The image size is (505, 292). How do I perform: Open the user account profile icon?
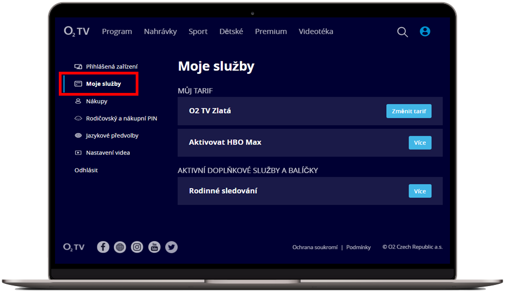click(x=425, y=32)
